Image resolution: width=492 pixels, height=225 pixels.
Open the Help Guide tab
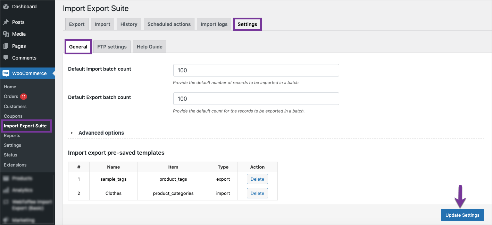coord(149,46)
